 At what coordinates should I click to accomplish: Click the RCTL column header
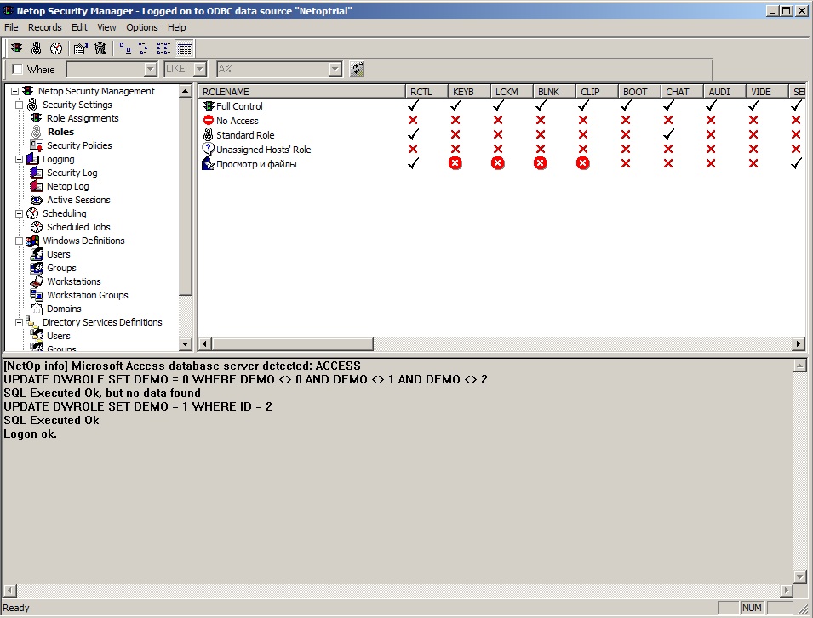click(x=427, y=92)
